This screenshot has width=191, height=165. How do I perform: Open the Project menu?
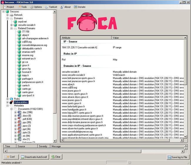point(8,7)
